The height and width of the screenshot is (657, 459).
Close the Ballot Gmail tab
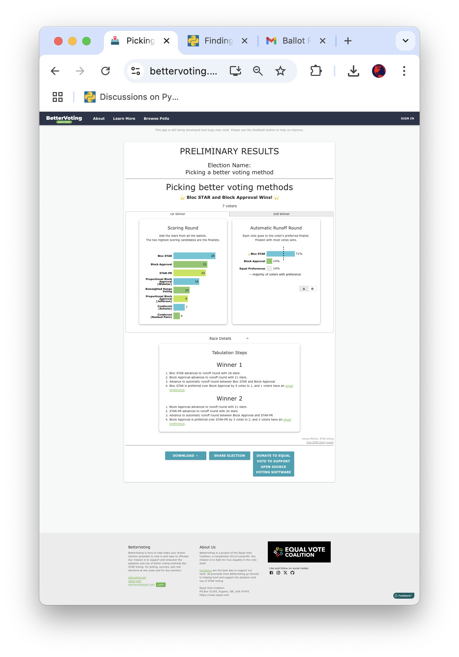(x=323, y=41)
